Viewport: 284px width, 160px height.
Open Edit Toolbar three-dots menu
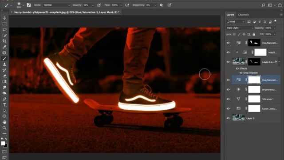[4, 134]
